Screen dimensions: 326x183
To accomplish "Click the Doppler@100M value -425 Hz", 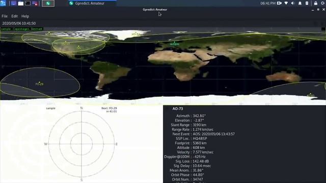I will (x=199, y=157).
